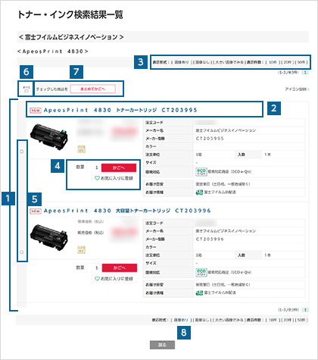Open the トナーカートリッジ CT203995 product title

click(120, 110)
